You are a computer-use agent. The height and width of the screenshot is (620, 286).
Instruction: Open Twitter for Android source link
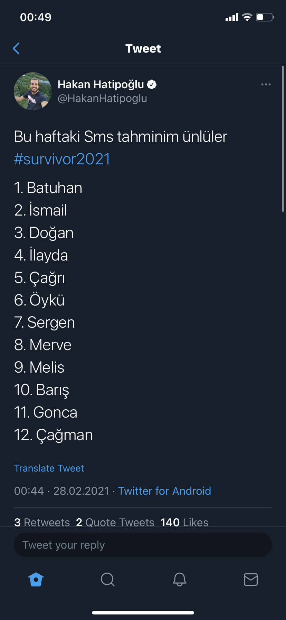164,491
